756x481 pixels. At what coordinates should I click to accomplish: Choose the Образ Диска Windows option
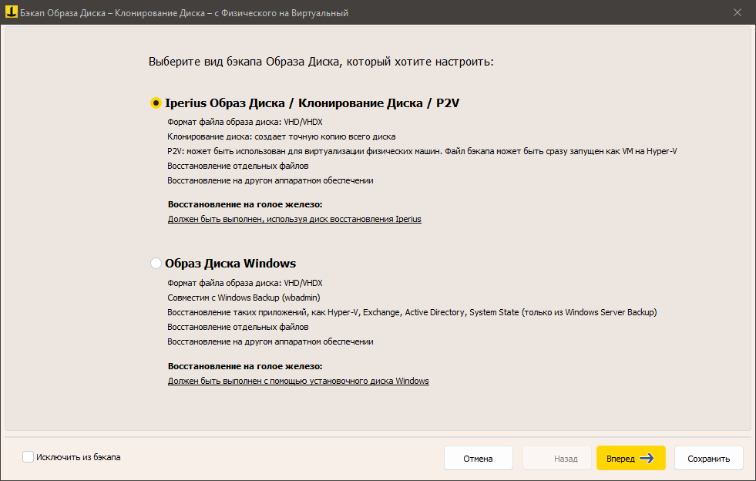pos(155,262)
